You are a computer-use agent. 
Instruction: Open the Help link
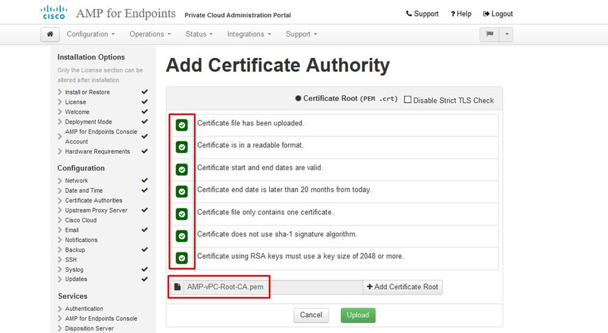[461, 14]
